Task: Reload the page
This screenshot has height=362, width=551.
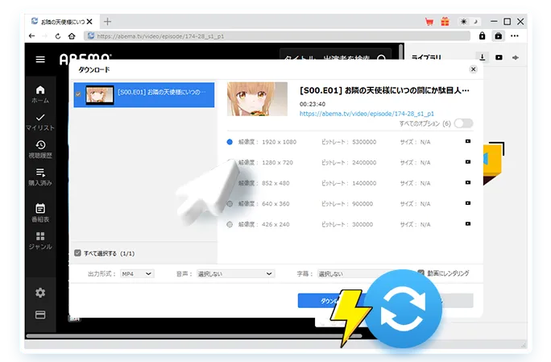Action: point(58,36)
